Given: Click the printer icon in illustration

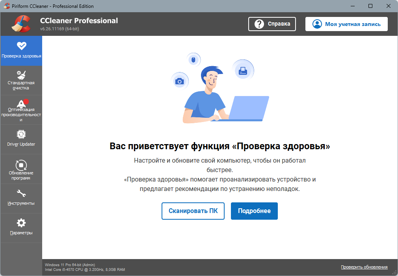Looking at the screenshot, I should [243, 70].
